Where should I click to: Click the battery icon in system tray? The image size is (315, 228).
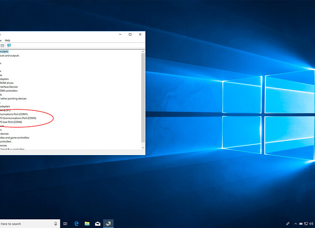301,223
